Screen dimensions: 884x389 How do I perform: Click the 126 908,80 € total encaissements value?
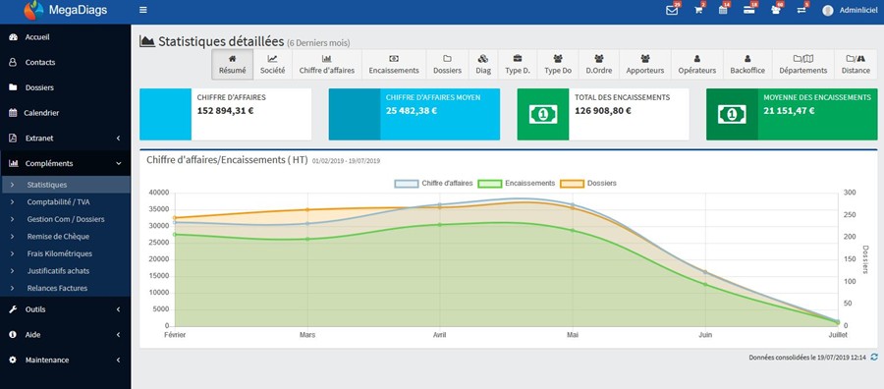[x=603, y=110]
